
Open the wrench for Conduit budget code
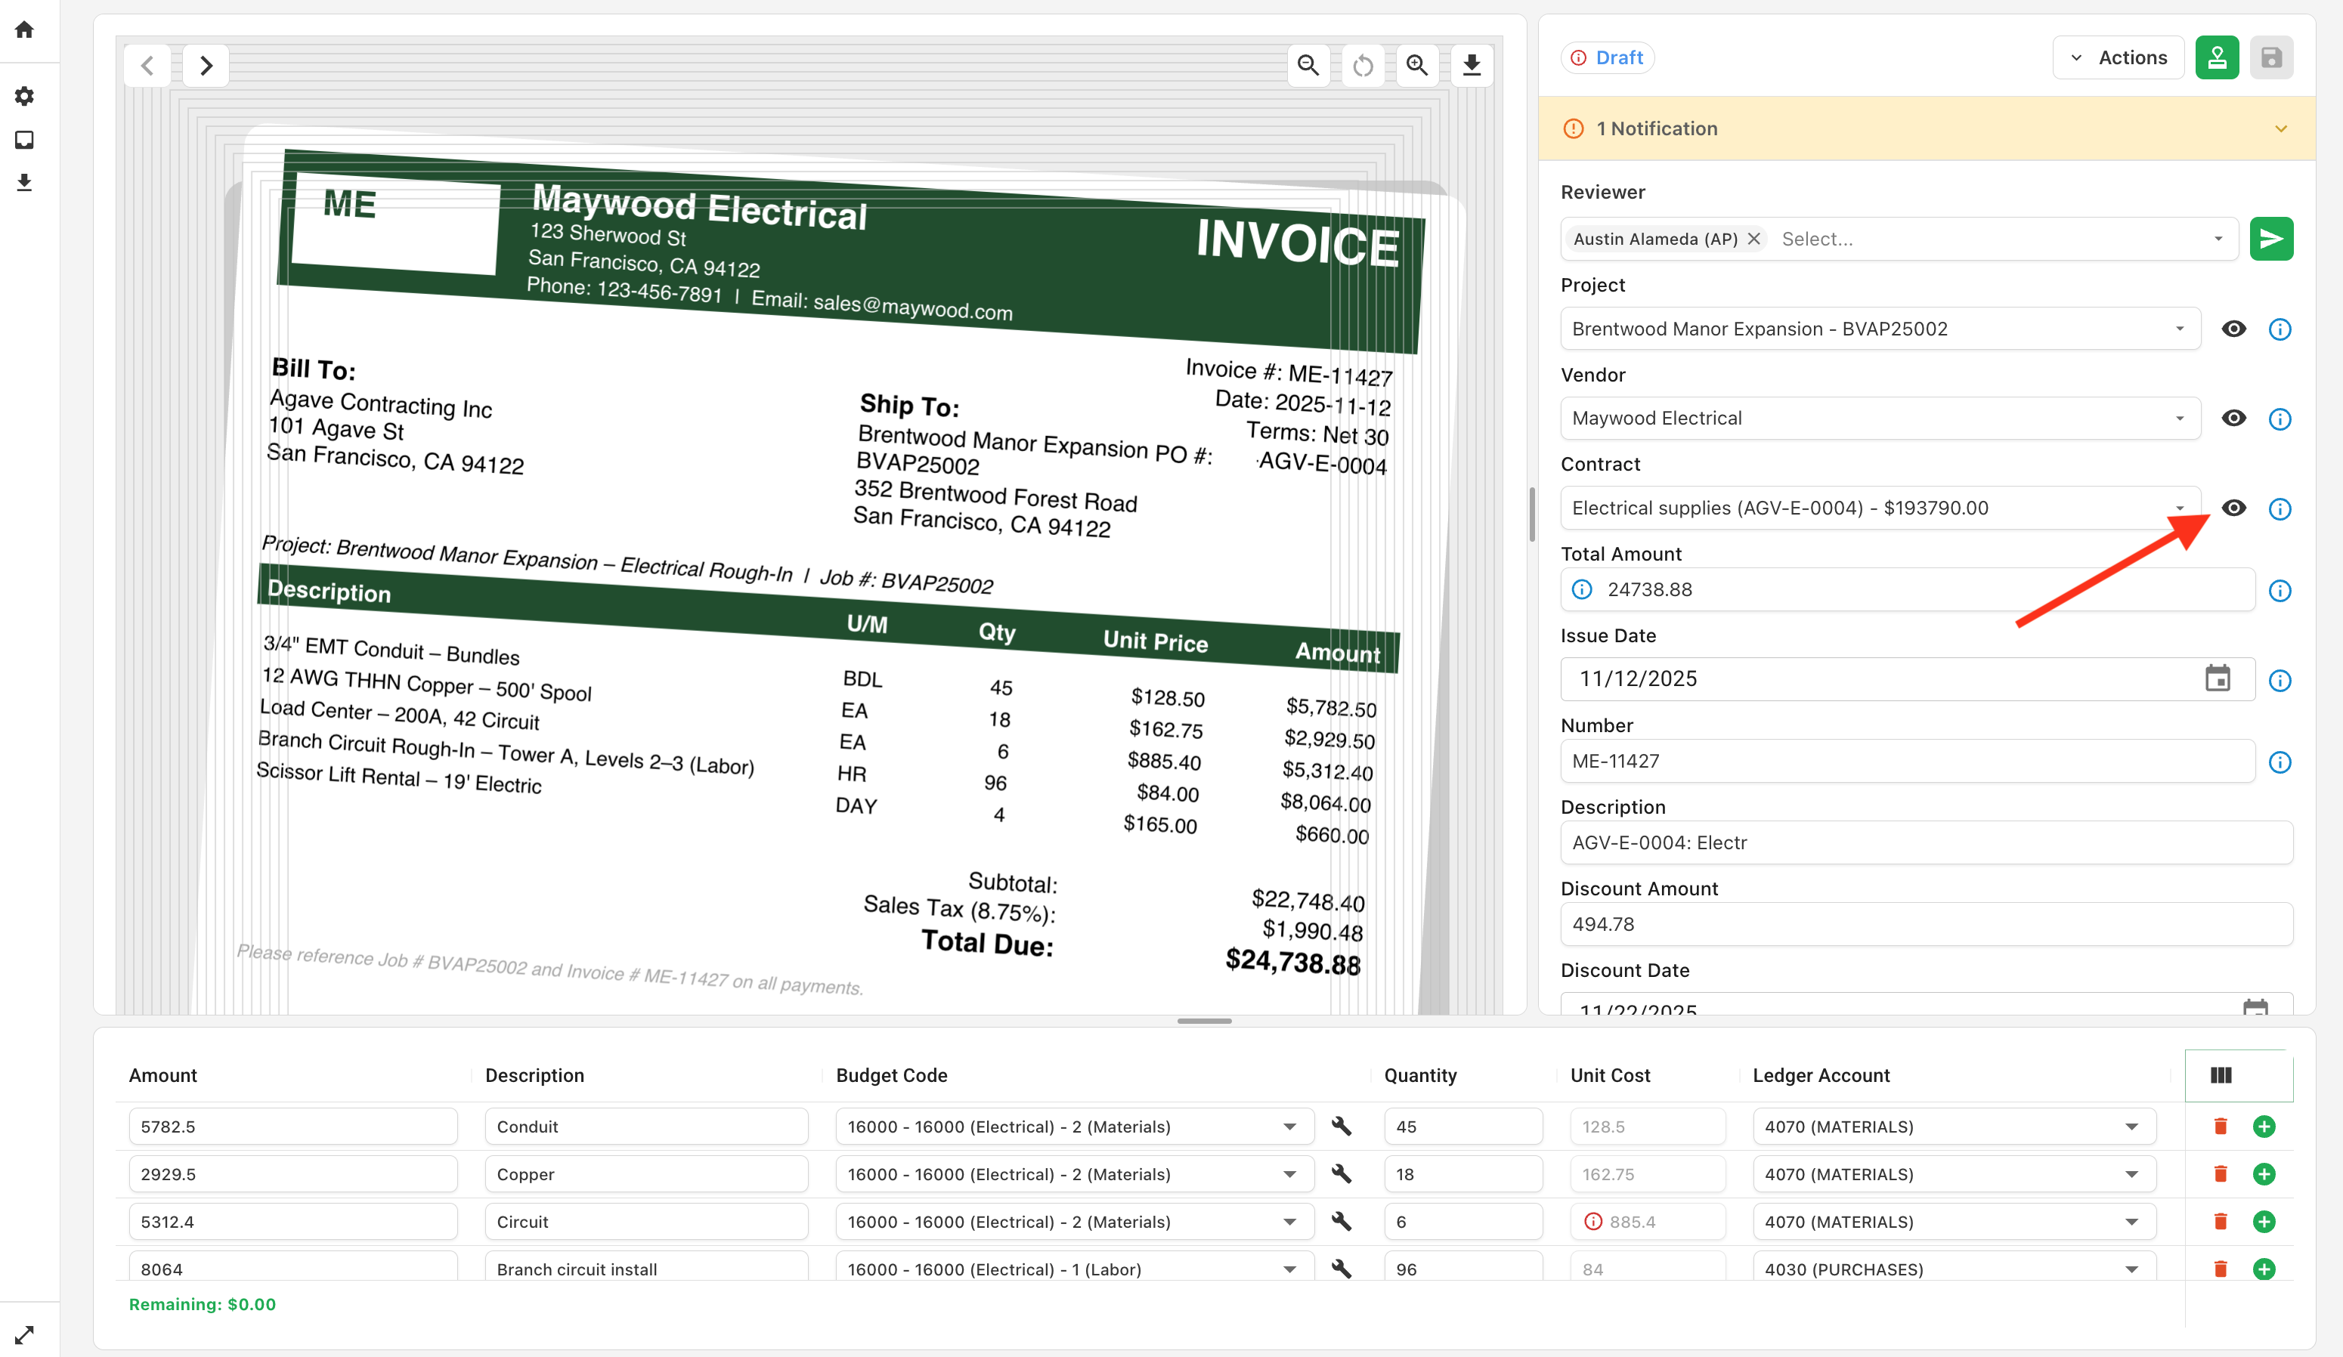click(1341, 1127)
